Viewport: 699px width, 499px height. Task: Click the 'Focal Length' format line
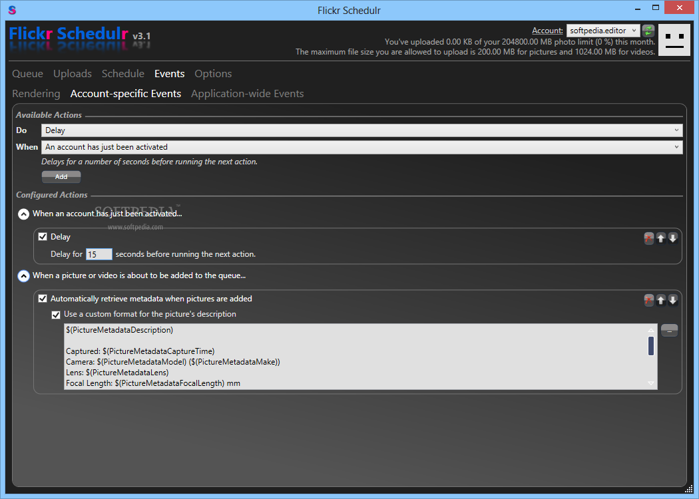153,383
